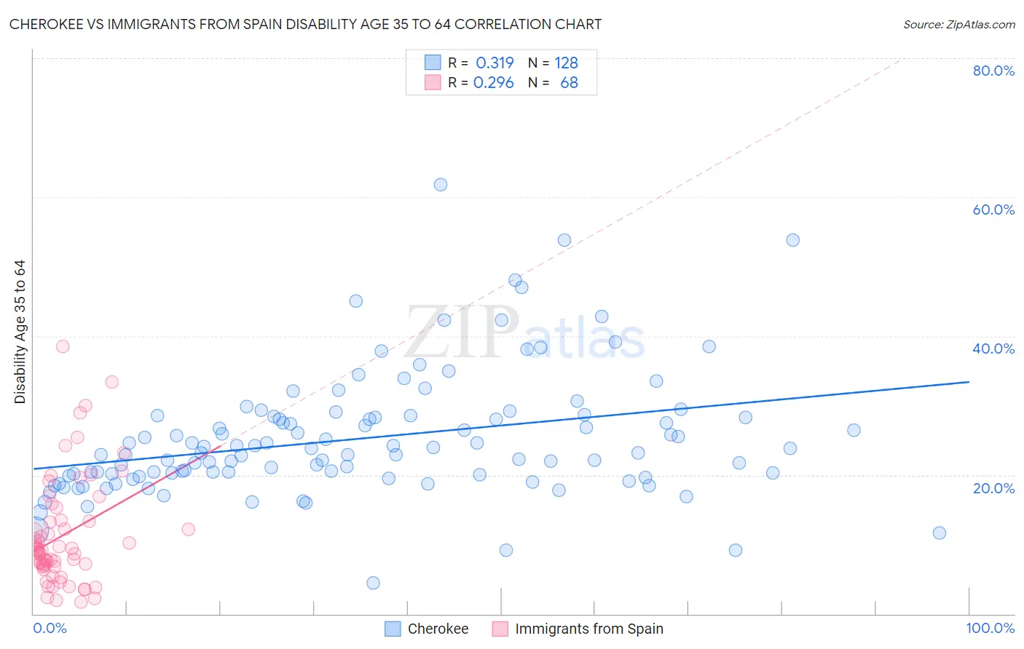Click the 0.0% x-axis label
This screenshot has width=1024, height=649.
(x=50, y=628)
